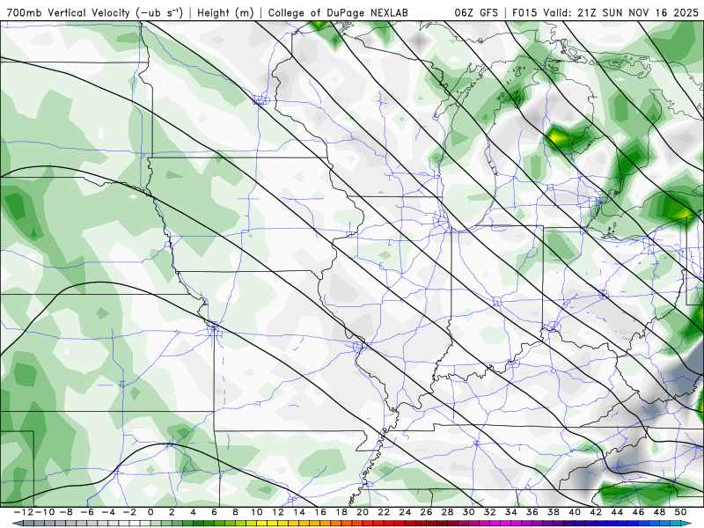Click the "-6" color scale label
The image size is (704, 528).
(x=87, y=512)
